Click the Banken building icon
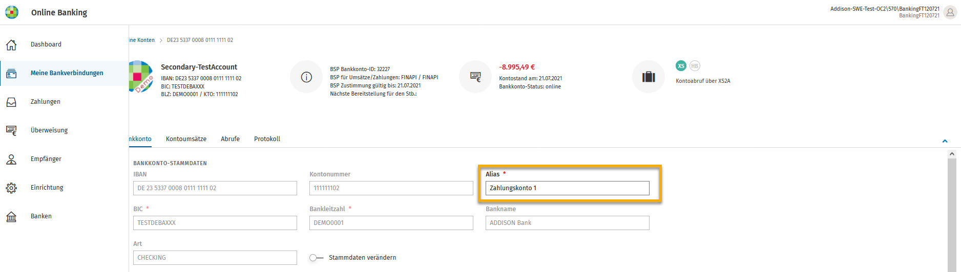961x272 pixels. 11,216
